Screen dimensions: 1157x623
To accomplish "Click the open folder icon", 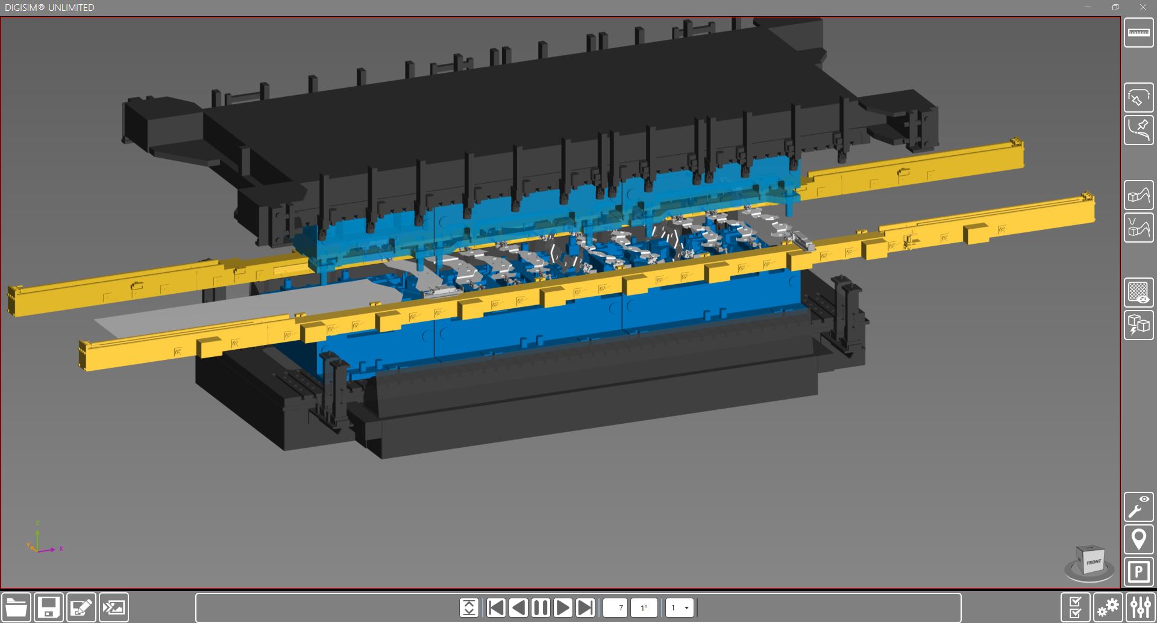I will [x=16, y=607].
